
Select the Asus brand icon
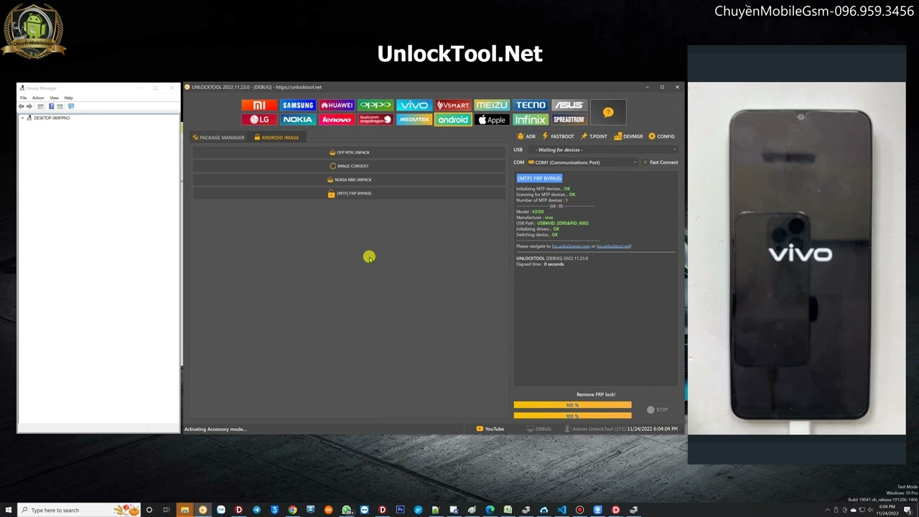[569, 105]
